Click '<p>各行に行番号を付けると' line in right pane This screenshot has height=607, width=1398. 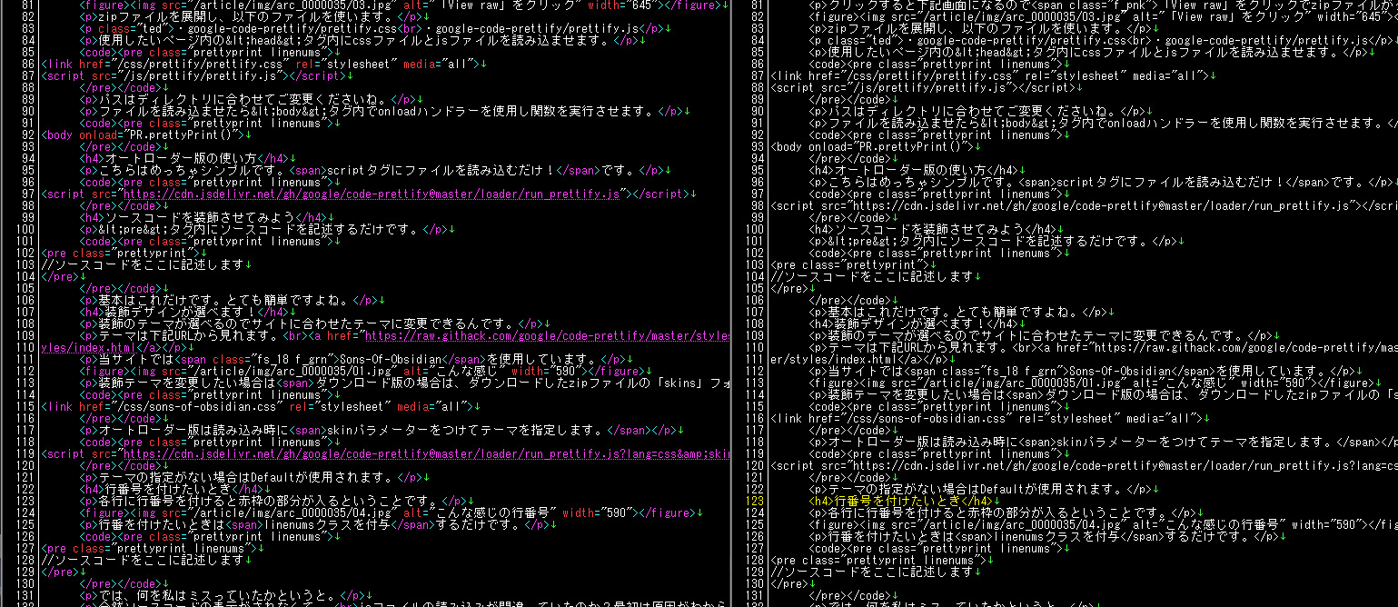(1005, 512)
